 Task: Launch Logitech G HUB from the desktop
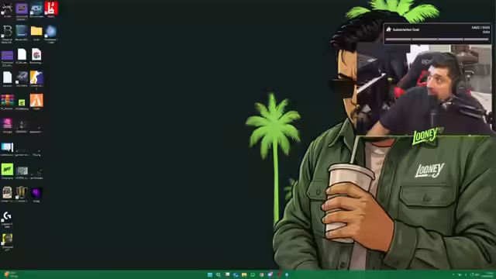[7, 216]
